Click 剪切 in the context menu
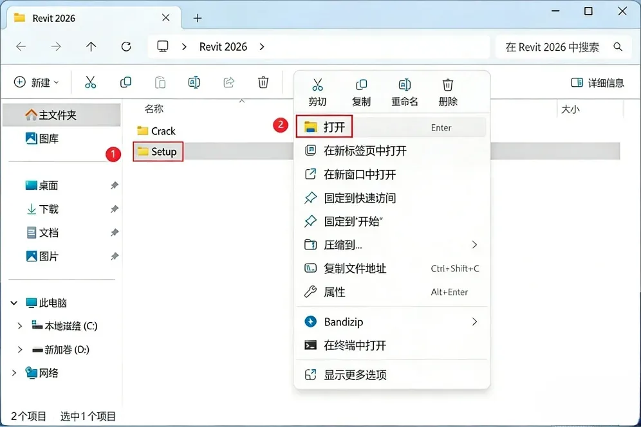This screenshot has height=427, width=641. pyautogui.click(x=317, y=93)
